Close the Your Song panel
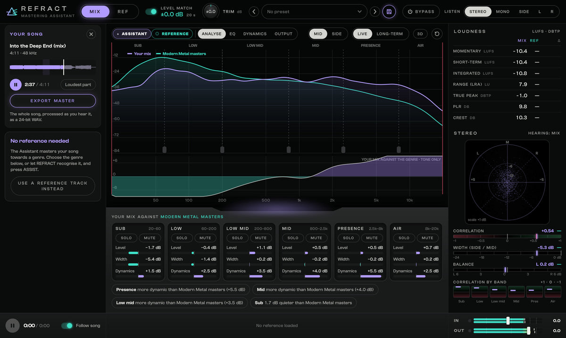 point(92,34)
